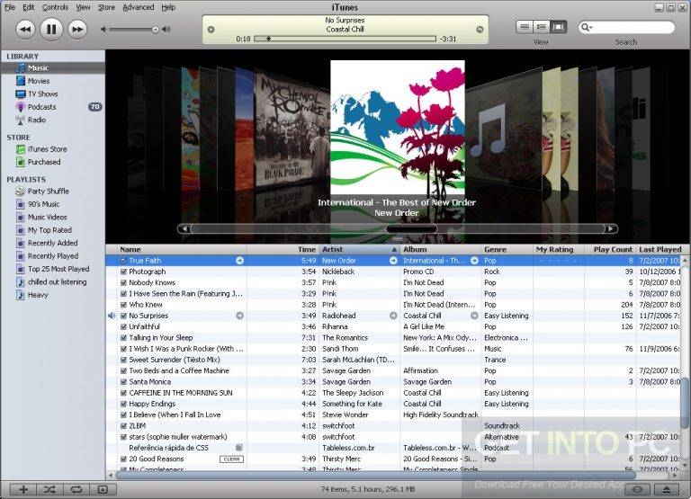
Task: Sort by Play Count column header
Action: (x=610, y=249)
